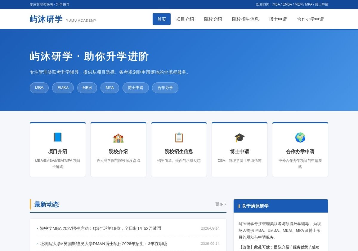Viewport: 358px width, 251px height.
Task: Click date 2026-09-14 on 社科院大学 row
Action: pyautogui.click(x=210, y=244)
